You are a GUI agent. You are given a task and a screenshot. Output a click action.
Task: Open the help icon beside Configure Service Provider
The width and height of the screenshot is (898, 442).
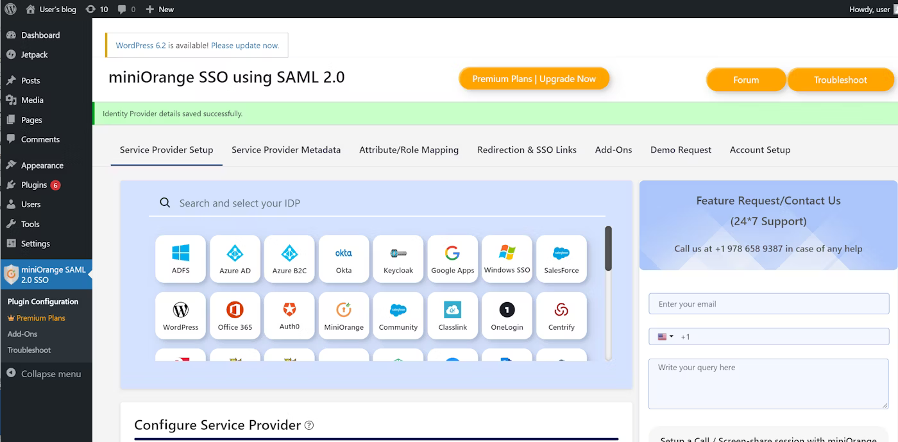click(309, 425)
